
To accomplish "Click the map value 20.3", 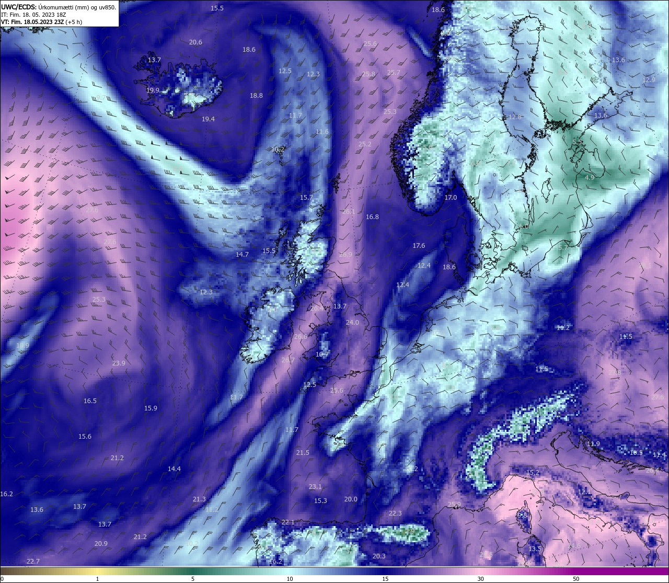I will tap(379, 556).
